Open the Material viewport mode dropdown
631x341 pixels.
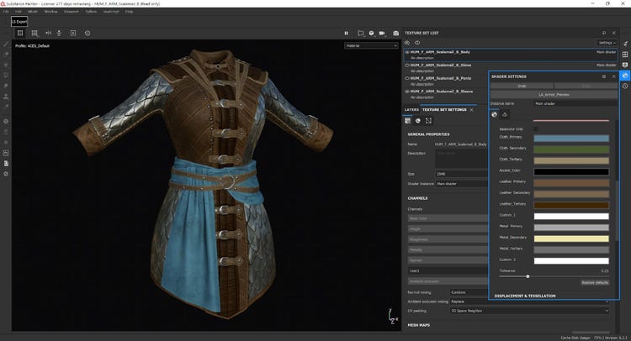pyautogui.click(x=371, y=45)
